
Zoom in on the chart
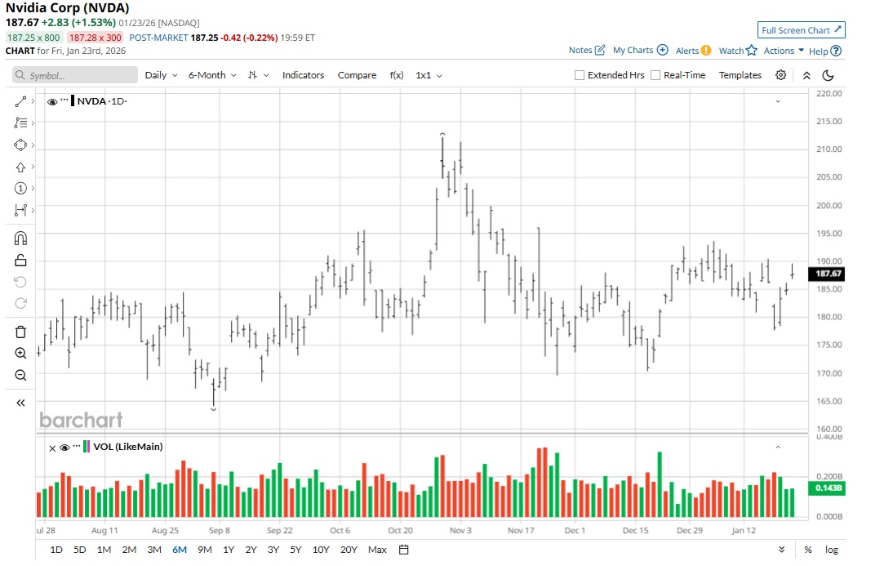click(x=20, y=354)
